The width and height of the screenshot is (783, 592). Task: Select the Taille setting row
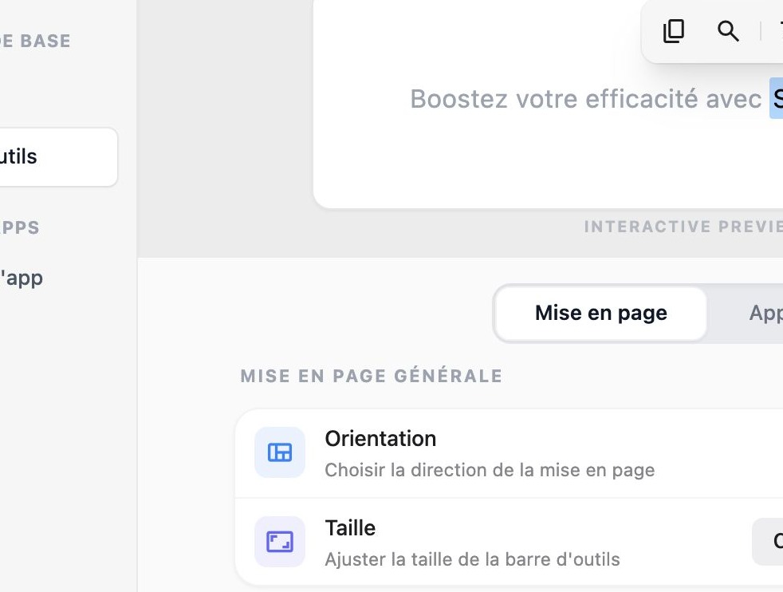509,542
